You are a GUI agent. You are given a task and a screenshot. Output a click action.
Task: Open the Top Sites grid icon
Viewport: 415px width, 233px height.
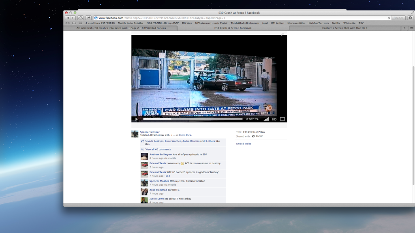(80, 23)
